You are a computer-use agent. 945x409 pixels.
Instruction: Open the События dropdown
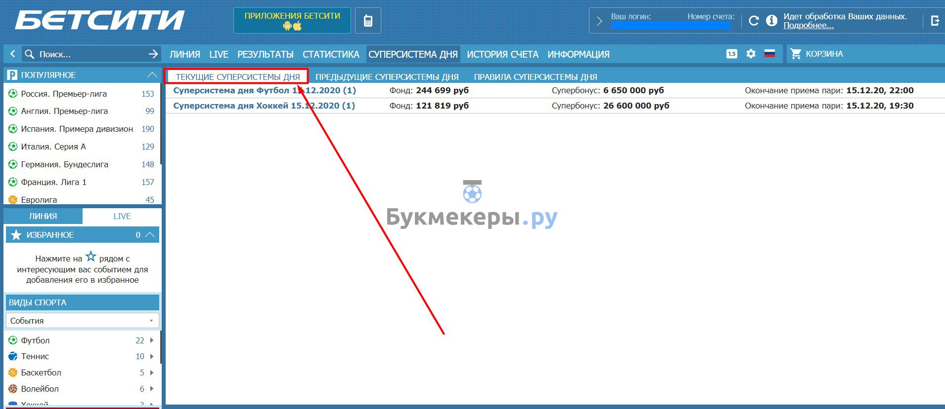tap(83, 321)
